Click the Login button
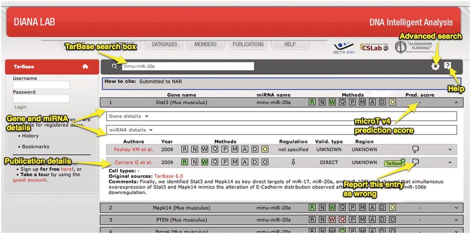 click(x=20, y=107)
